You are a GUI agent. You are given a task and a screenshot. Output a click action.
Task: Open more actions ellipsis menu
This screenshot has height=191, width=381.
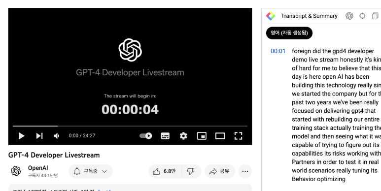point(245,171)
